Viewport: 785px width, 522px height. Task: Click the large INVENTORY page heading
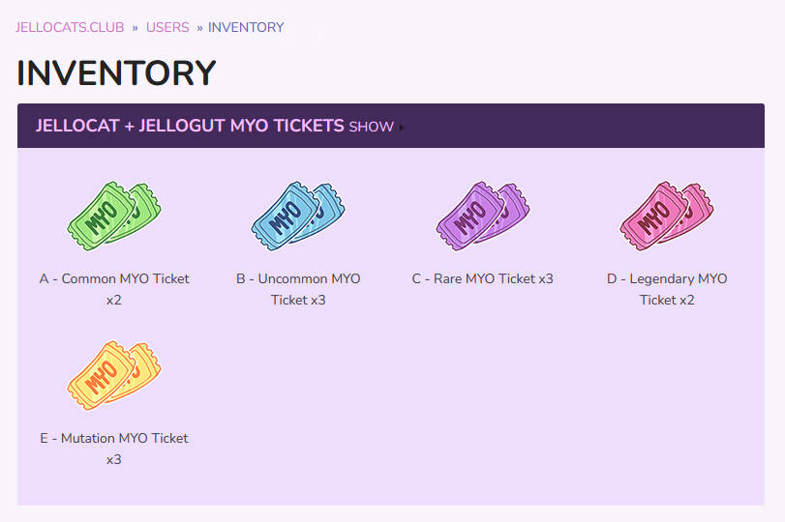116,73
